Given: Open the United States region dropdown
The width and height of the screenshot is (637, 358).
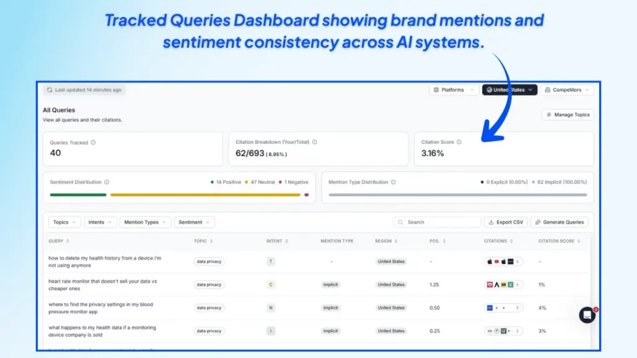Looking at the screenshot, I should tap(509, 89).
